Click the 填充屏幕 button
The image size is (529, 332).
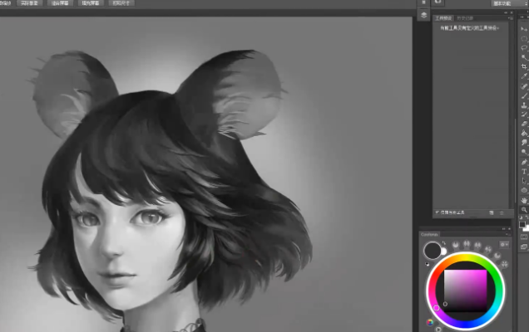pos(91,3)
